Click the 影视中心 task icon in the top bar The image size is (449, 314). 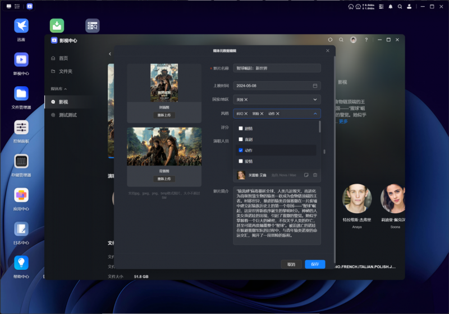click(30, 6)
